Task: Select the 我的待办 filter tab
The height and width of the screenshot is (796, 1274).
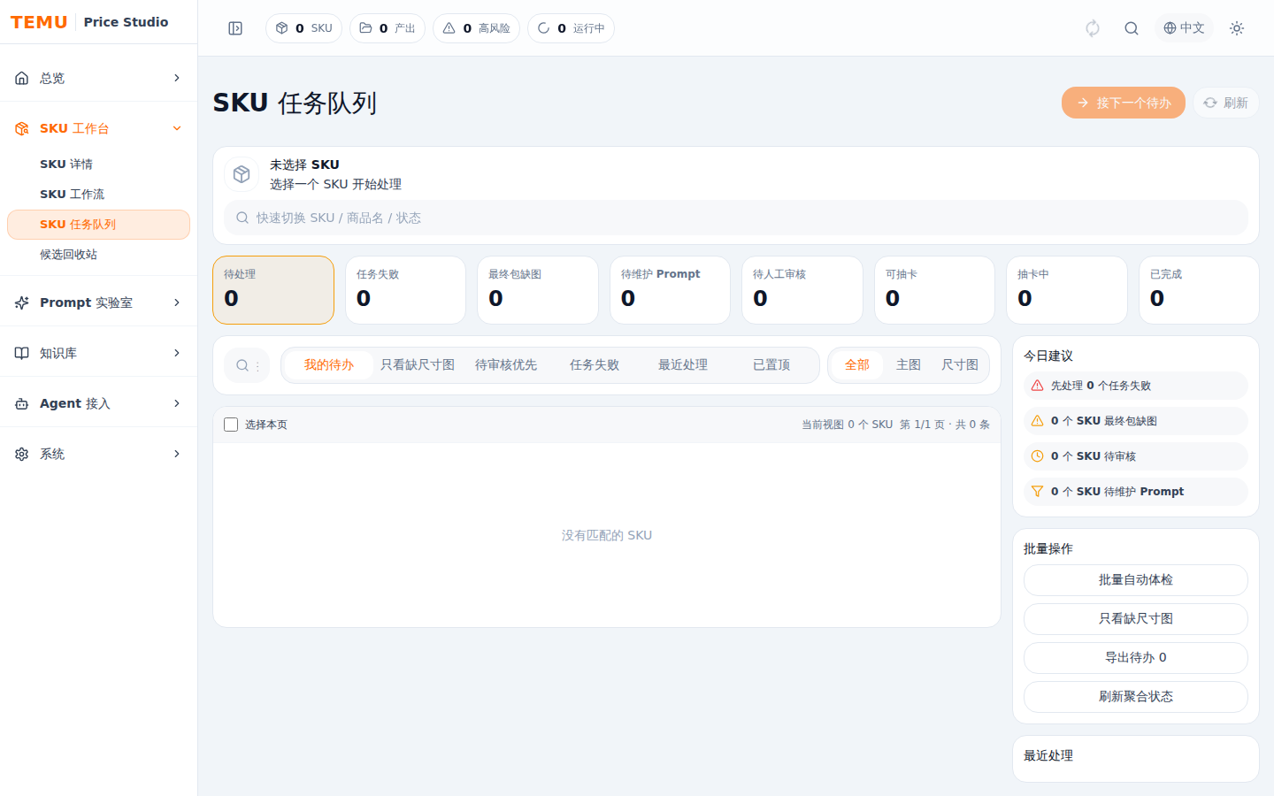Action: [x=329, y=365]
